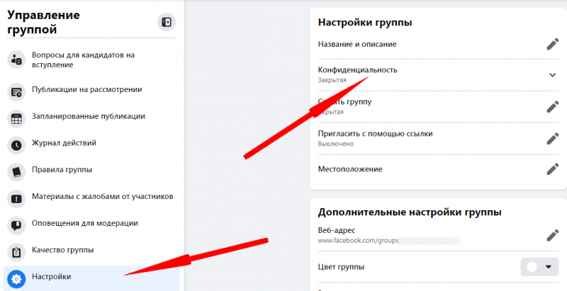This screenshot has width=567, height=291.
Task: Click the activity log clock icon
Action: coord(16,146)
